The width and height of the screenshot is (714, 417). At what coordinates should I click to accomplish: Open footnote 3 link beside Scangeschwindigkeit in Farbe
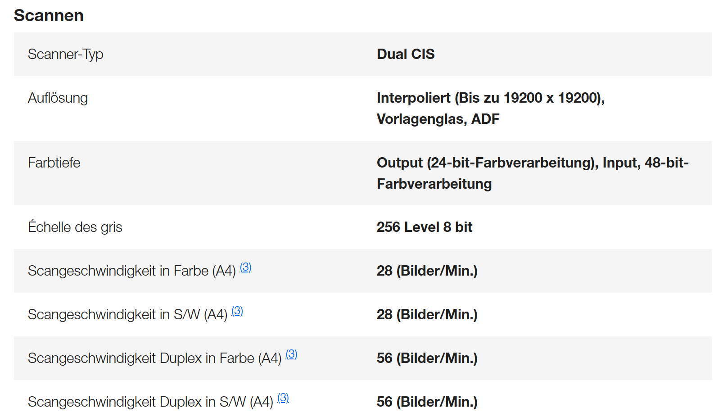(246, 267)
